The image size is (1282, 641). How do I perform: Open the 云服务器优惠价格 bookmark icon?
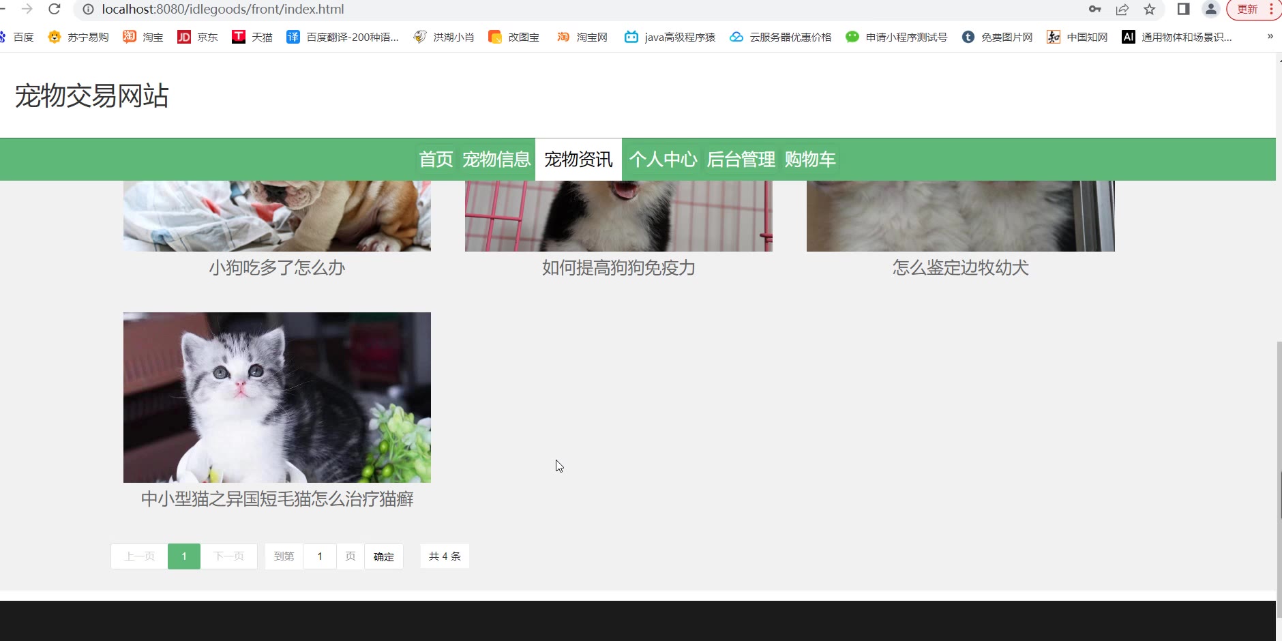point(736,37)
